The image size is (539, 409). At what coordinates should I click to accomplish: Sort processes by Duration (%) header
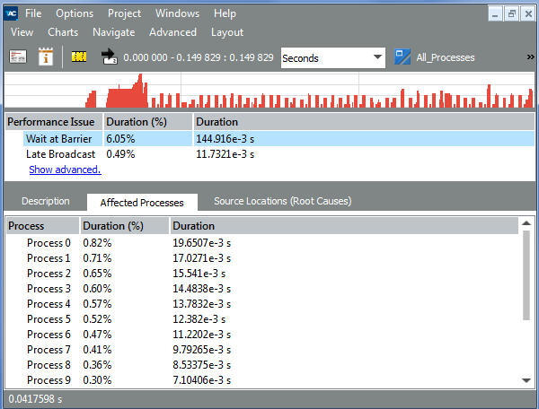(x=125, y=226)
